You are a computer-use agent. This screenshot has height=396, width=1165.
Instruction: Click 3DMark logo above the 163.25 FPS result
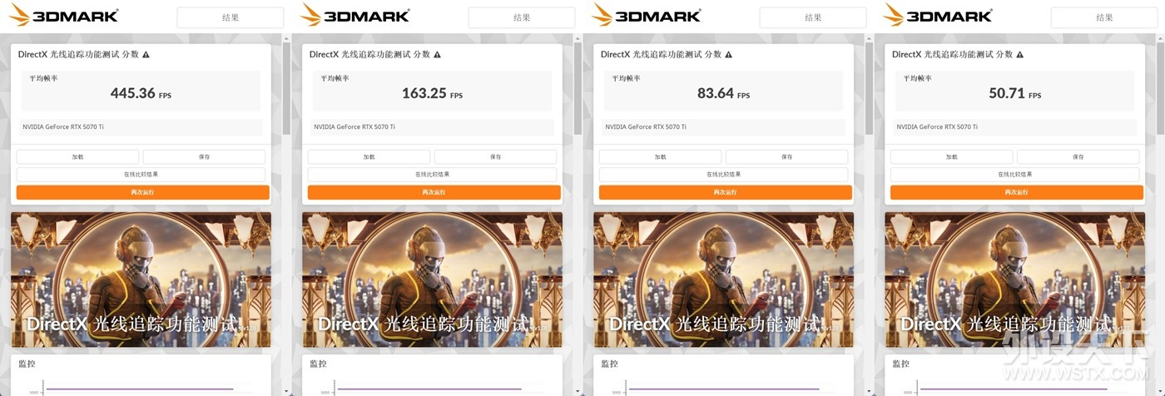pyautogui.click(x=354, y=15)
